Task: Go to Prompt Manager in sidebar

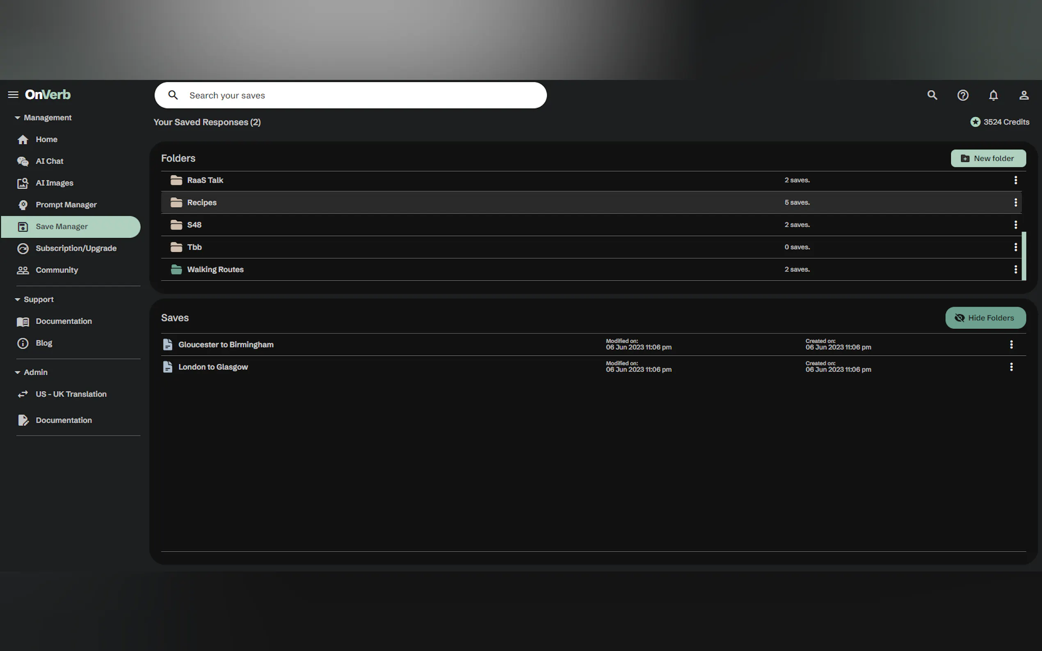Action: pyautogui.click(x=66, y=205)
